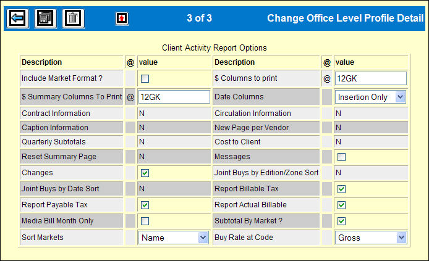Click the 'Quarterly Subtotals' label

(54, 142)
